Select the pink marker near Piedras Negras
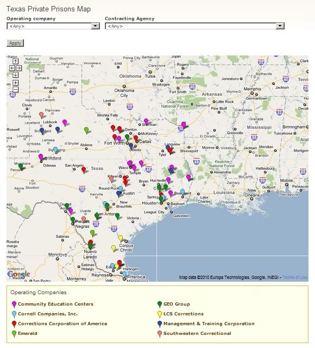315x348 pixels. [x=84, y=220]
